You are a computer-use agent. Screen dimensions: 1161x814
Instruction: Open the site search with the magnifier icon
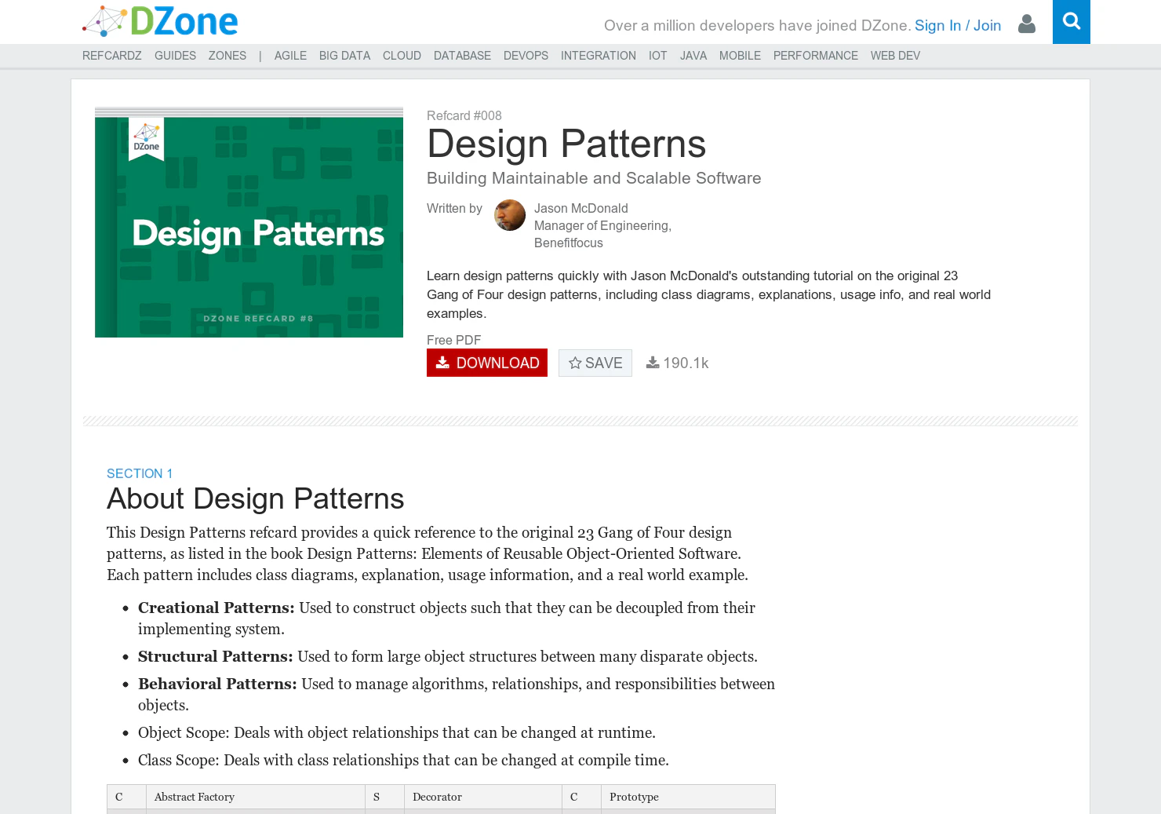coord(1071,22)
